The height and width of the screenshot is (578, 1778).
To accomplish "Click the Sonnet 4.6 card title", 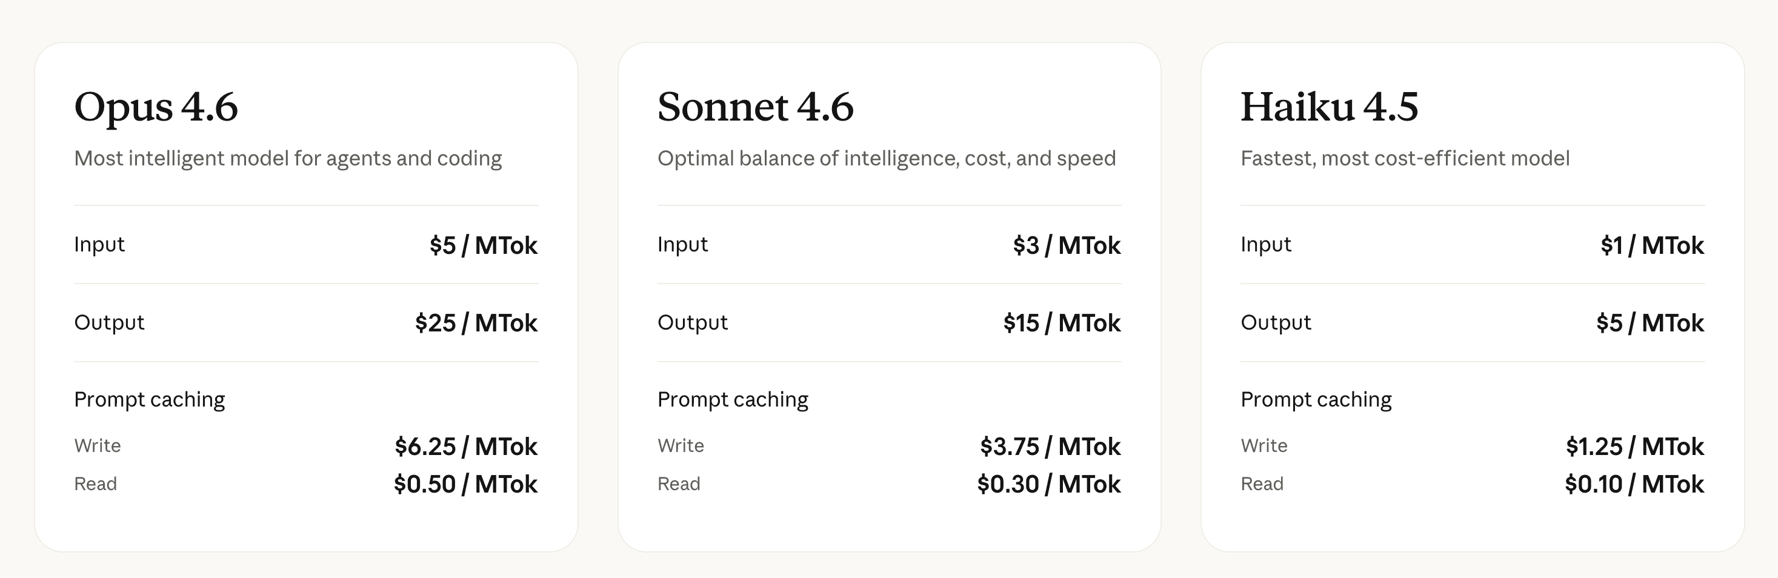I will click(755, 108).
